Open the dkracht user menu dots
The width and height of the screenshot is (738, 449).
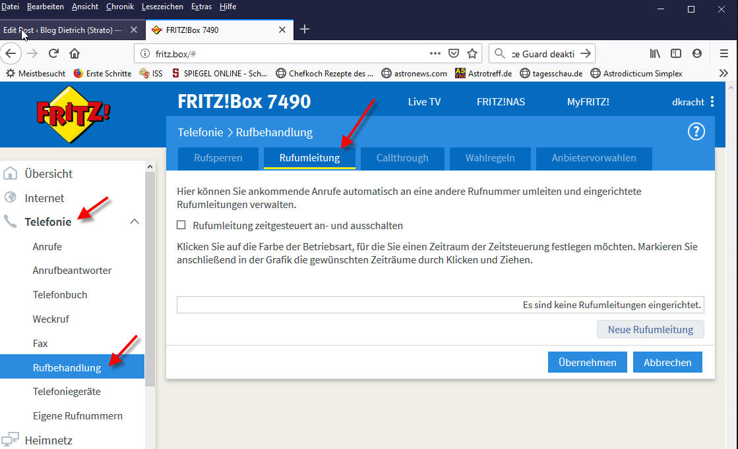712,102
